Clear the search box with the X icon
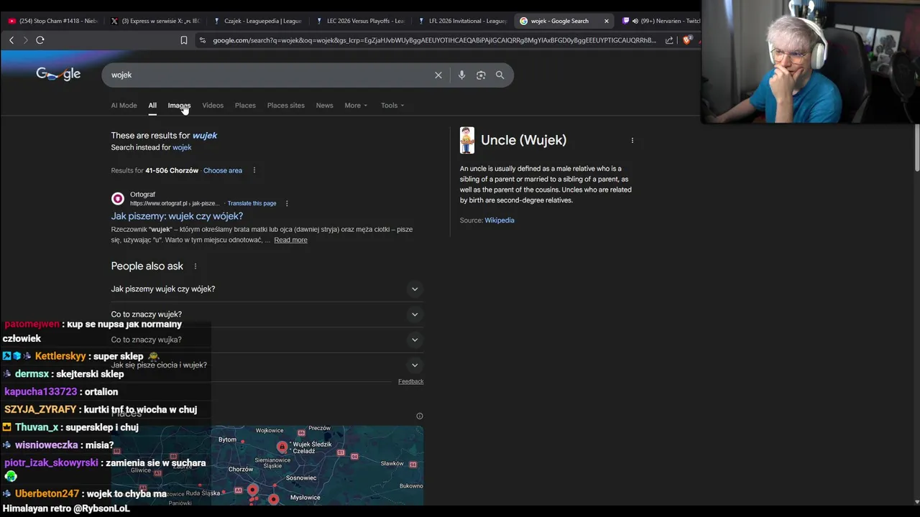The width and height of the screenshot is (920, 517). pos(438,75)
